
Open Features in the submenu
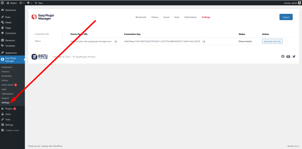[5, 72]
